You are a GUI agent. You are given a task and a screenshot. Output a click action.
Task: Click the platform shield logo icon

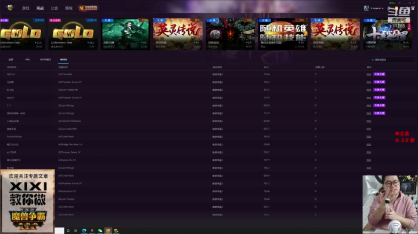pyautogui.click(x=10, y=8)
